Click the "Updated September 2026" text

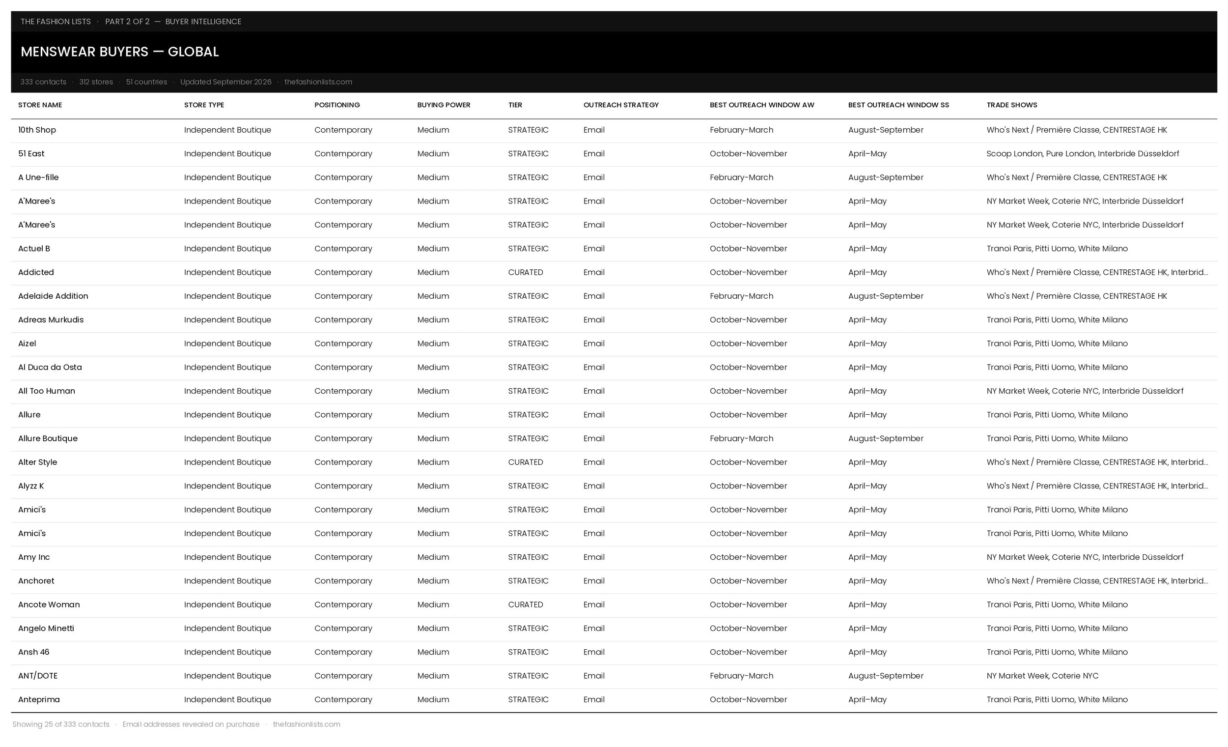(x=226, y=82)
